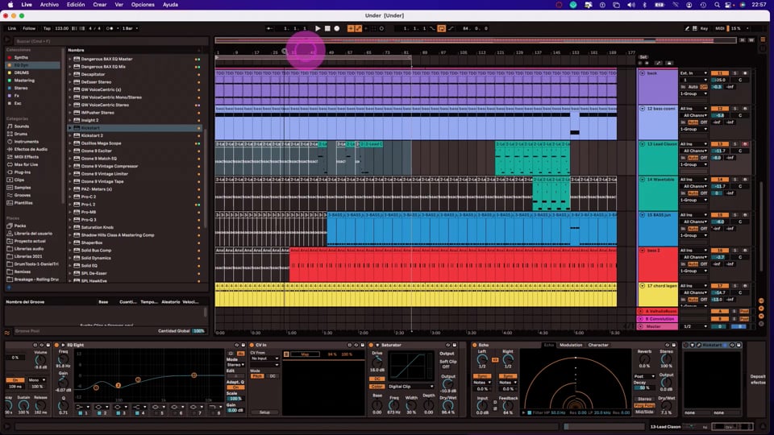The image size is (774, 435).
Task: Open the Packs place
Action: pyautogui.click(x=19, y=226)
